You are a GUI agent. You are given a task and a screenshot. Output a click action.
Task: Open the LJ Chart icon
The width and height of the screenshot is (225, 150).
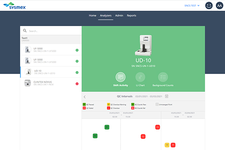[140, 77]
